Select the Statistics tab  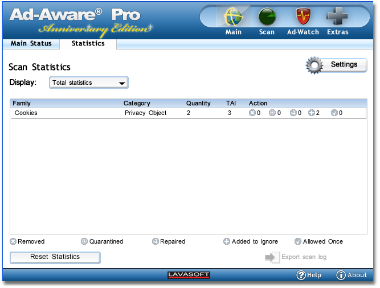point(88,44)
